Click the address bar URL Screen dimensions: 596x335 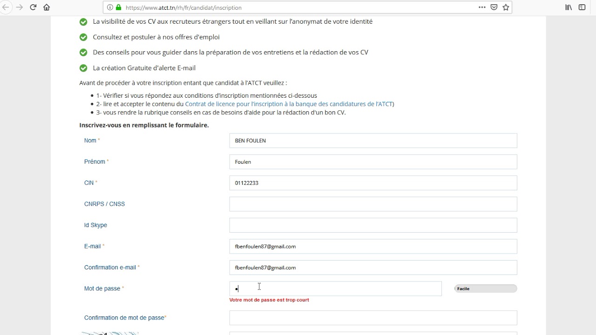[x=183, y=7]
